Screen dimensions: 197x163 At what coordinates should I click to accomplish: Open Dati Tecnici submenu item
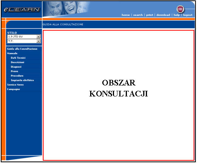click(x=18, y=58)
